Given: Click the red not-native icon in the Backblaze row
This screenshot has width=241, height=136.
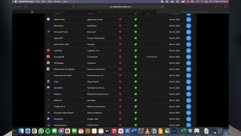Looking at the screenshot, I should 120,26.
